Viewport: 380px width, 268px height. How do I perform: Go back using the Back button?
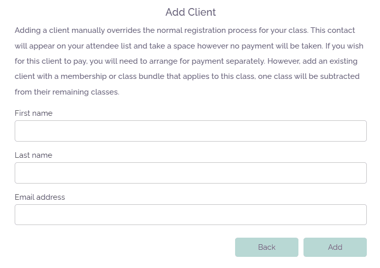coord(267,247)
